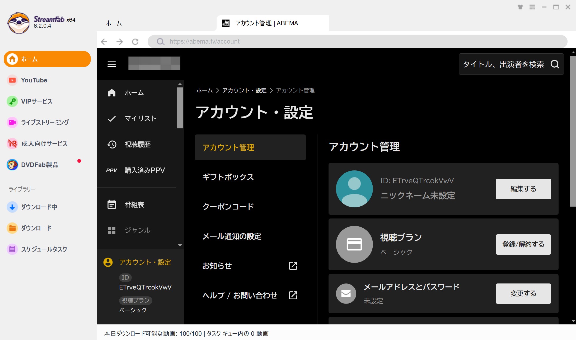Click the StreamFab sloth logo

pyautogui.click(x=18, y=23)
